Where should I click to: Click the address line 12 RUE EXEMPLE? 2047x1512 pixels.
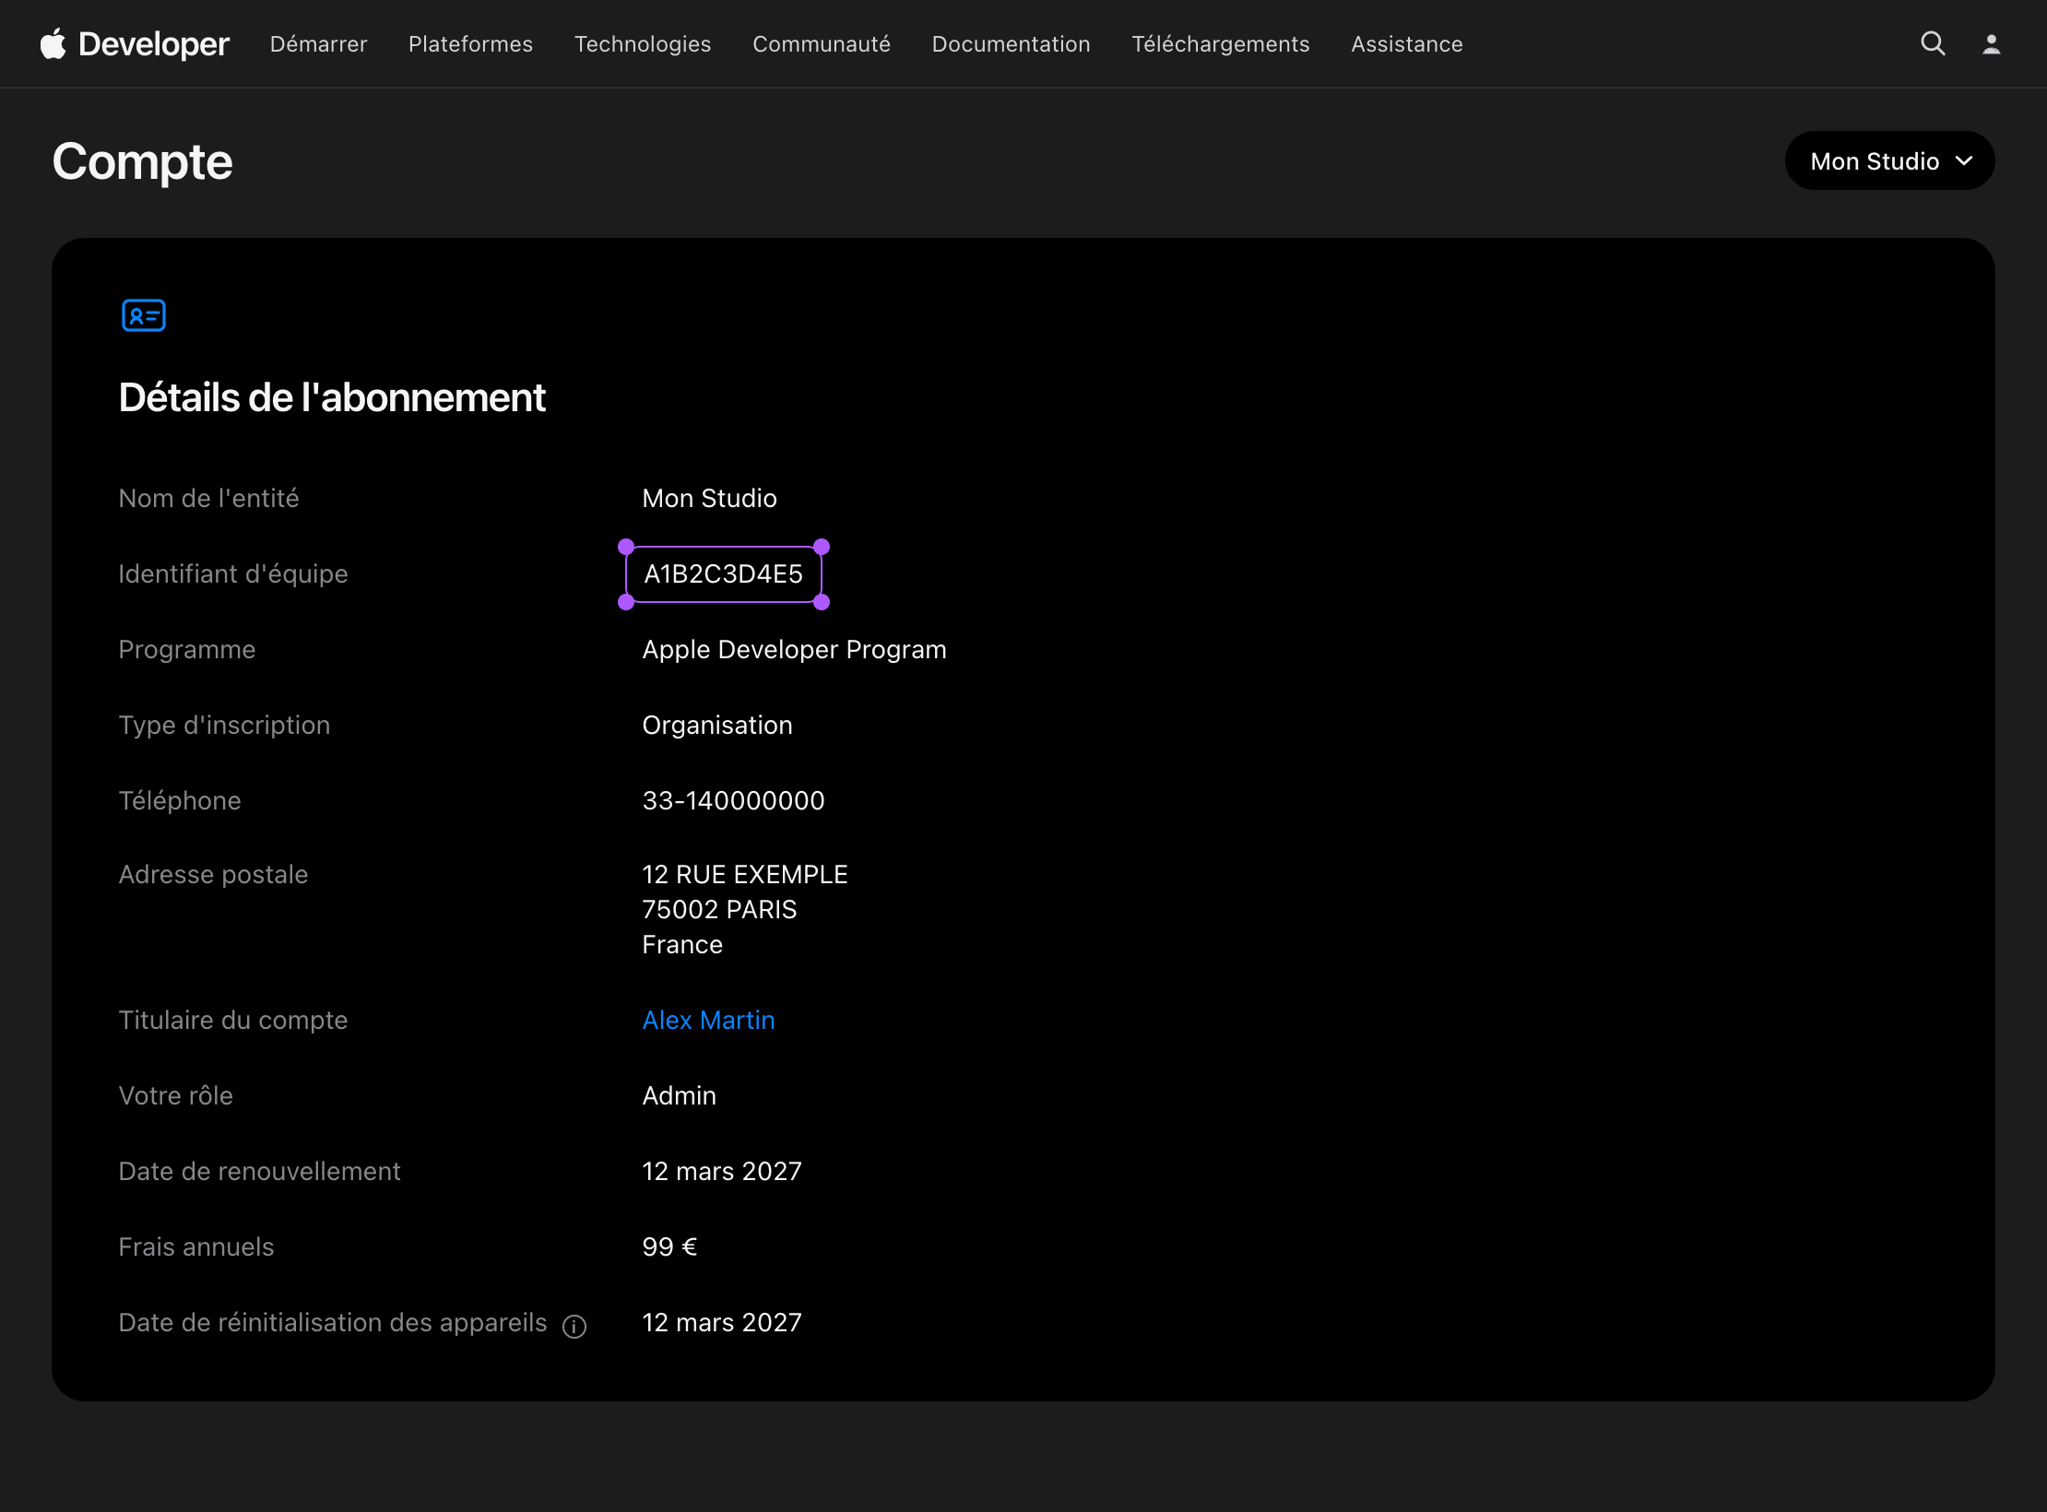[745, 874]
